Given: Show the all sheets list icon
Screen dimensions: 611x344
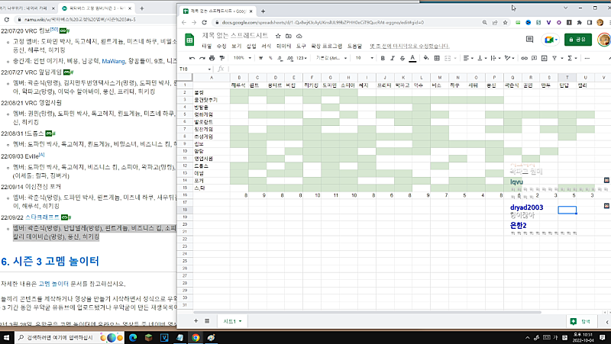Looking at the screenshot, I should pos(207,321).
